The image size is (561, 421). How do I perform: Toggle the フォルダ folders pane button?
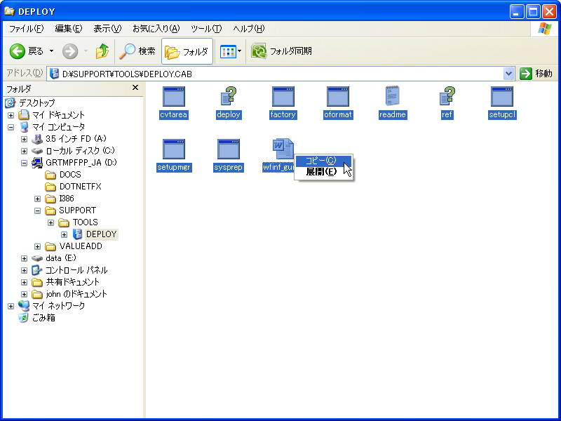tap(187, 51)
